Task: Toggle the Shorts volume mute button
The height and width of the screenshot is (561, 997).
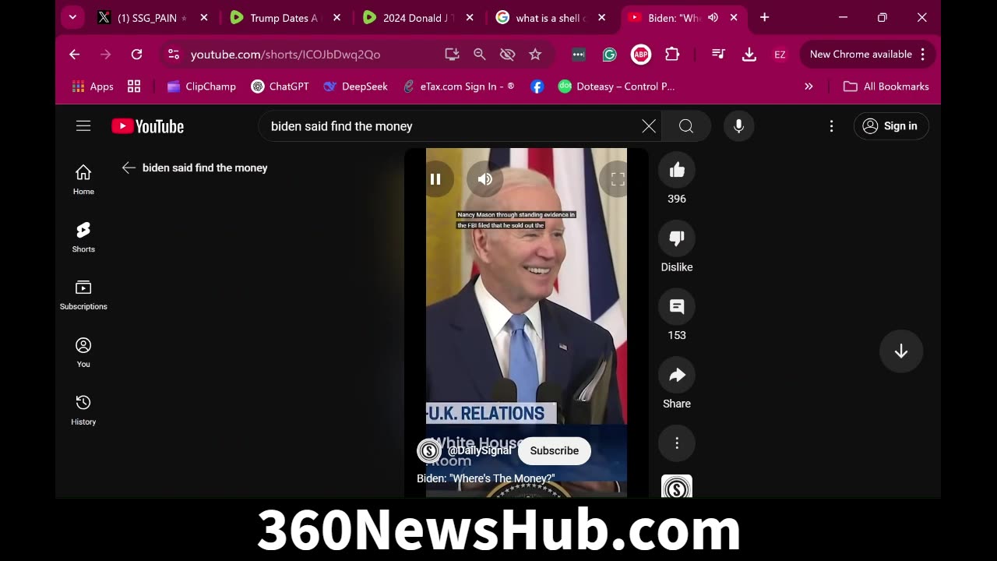Action: tap(484, 179)
